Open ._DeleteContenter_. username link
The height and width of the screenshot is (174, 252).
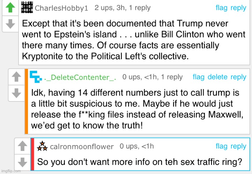point(80,77)
